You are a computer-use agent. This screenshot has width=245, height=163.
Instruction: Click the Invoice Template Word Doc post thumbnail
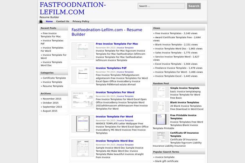83,148
